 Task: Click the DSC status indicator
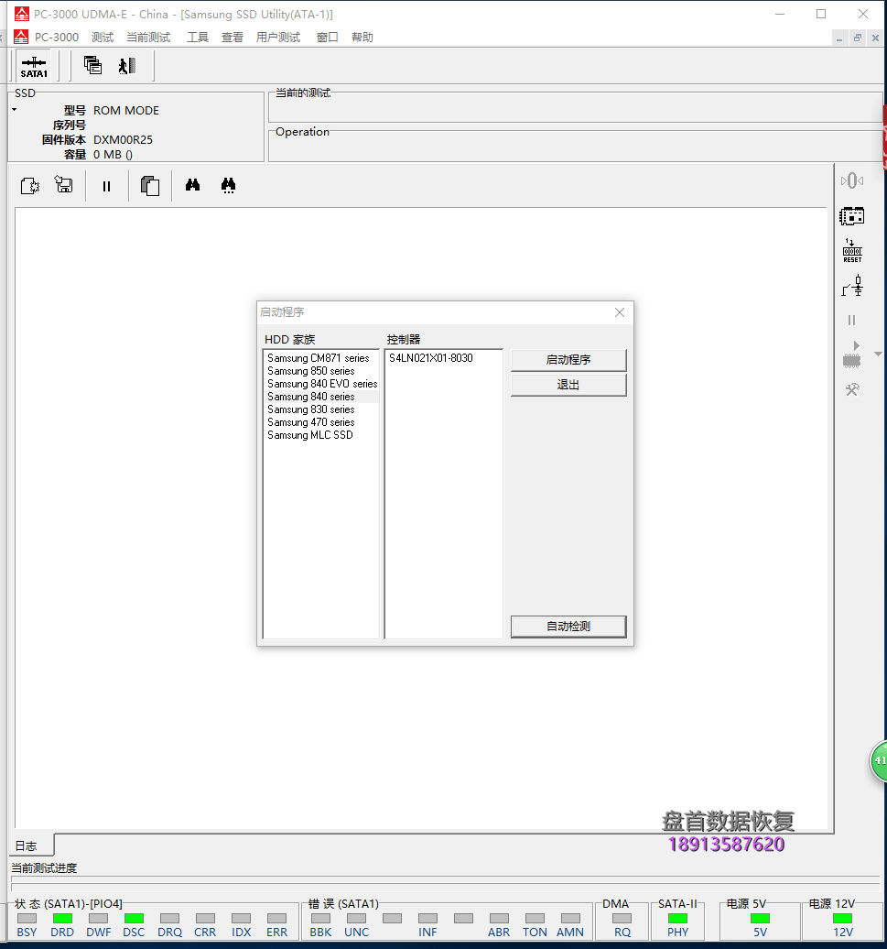click(x=134, y=918)
